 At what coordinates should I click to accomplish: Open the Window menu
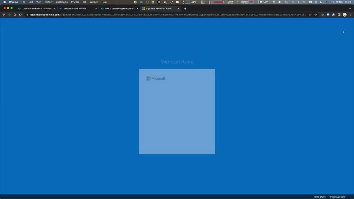(x=94, y=2)
